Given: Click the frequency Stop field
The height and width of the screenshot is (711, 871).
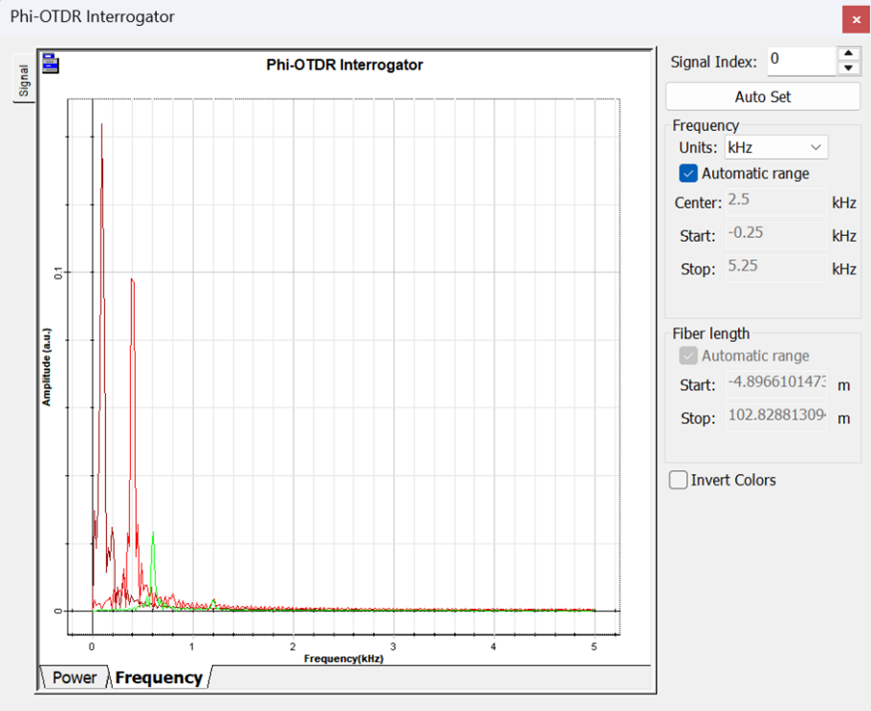Looking at the screenshot, I should click(x=774, y=268).
